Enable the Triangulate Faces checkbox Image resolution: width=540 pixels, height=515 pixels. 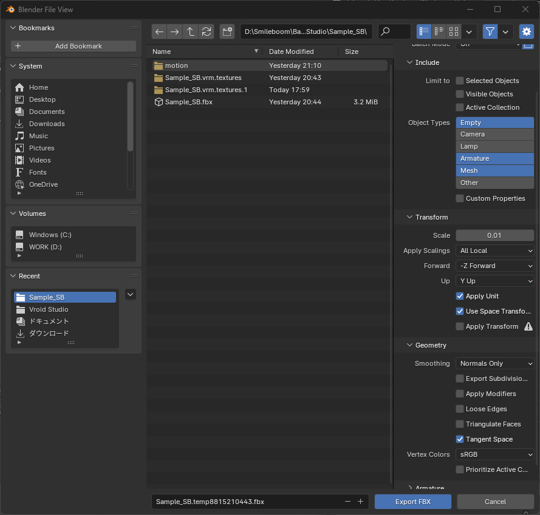[460, 424]
